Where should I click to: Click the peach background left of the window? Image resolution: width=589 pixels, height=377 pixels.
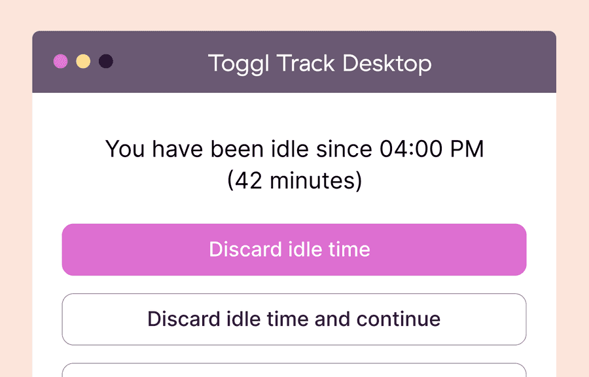(x=16, y=196)
